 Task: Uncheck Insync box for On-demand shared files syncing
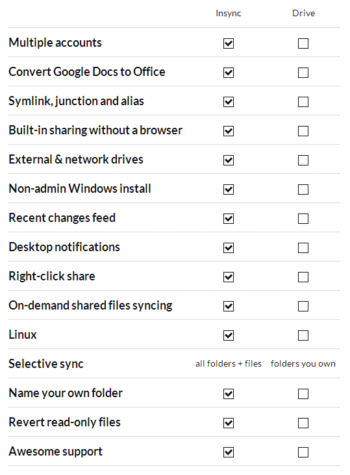pyautogui.click(x=229, y=306)
